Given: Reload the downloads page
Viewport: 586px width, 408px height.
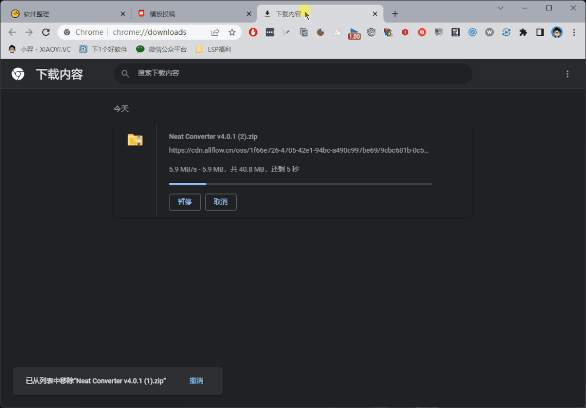Looking at the screenshot, I should coord(46,32).
